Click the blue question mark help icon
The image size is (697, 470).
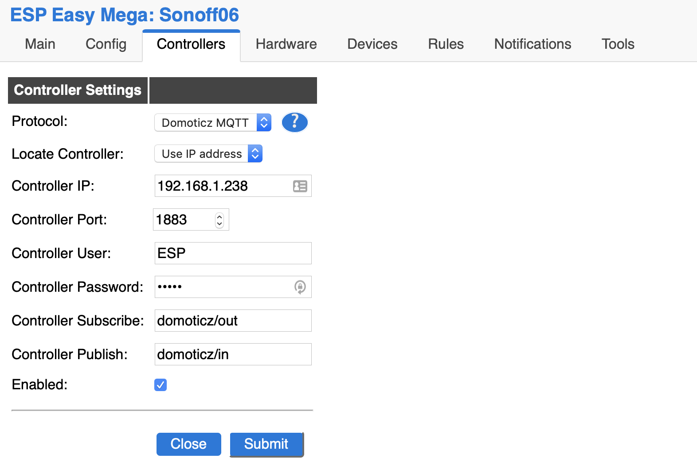tap(295, 122)
